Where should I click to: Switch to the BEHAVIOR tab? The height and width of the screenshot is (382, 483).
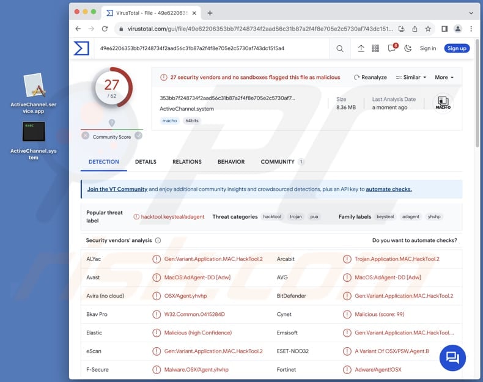click(x=231, y=161)
